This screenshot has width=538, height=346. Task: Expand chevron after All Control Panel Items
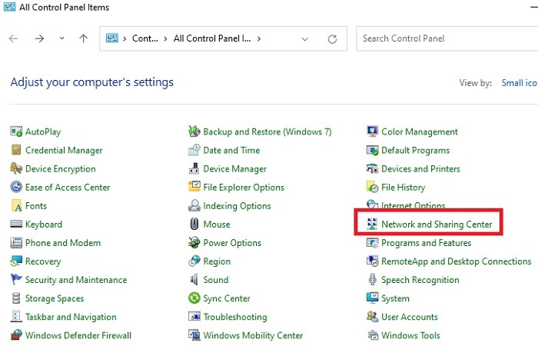[259, 38]
